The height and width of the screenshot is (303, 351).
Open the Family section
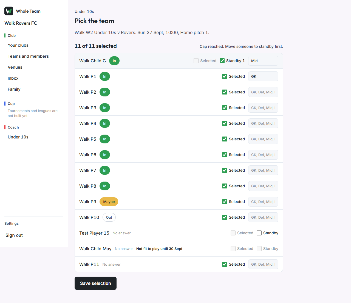[x=14, y=89]
